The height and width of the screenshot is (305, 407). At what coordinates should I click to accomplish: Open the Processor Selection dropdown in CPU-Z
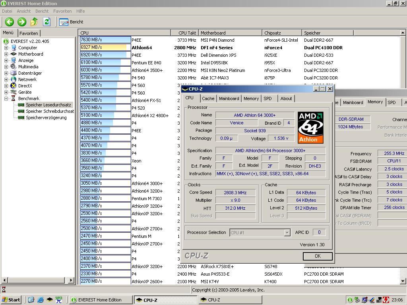(287, 233)
